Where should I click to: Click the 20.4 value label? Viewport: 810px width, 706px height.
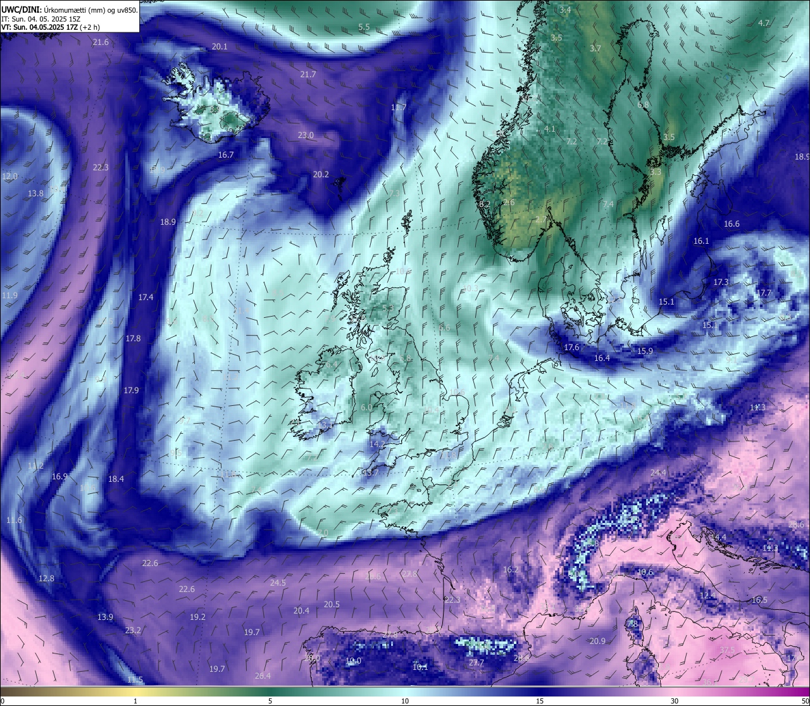301,611
